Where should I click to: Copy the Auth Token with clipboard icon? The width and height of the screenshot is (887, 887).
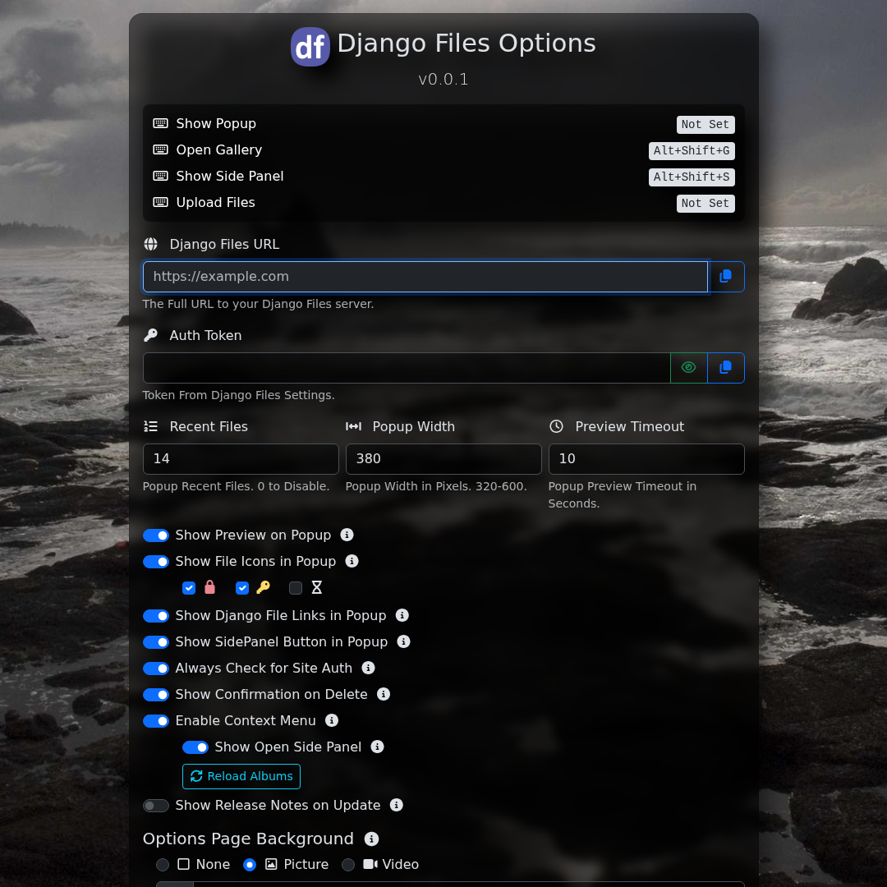coord(725,368)
